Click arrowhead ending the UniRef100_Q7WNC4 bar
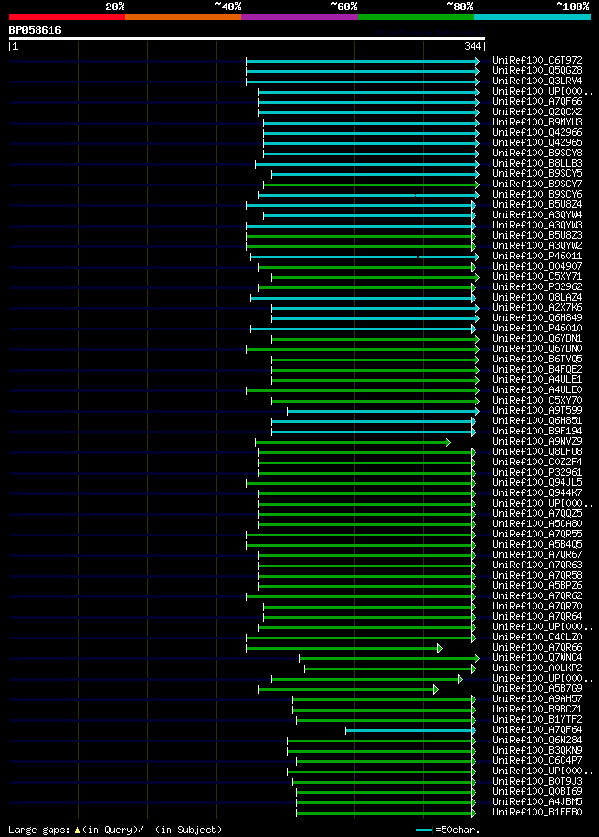 coord(477,659)
